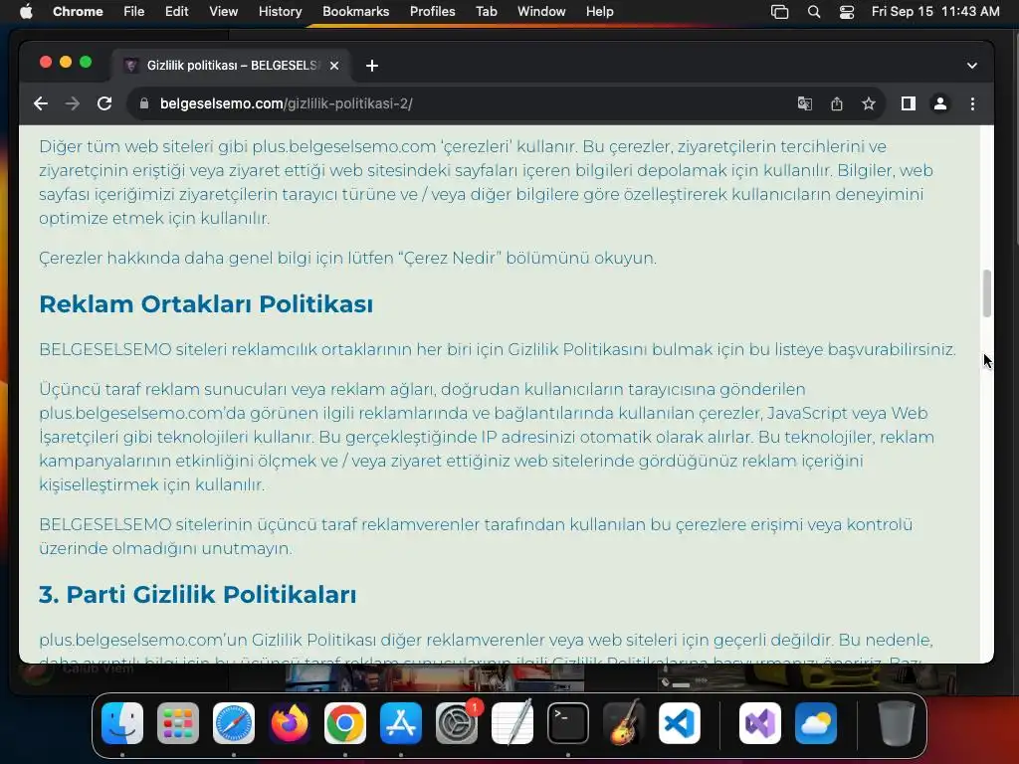The image size is (1019, 764).
Task: Open the Edit menu
Action: click(176, 11)
